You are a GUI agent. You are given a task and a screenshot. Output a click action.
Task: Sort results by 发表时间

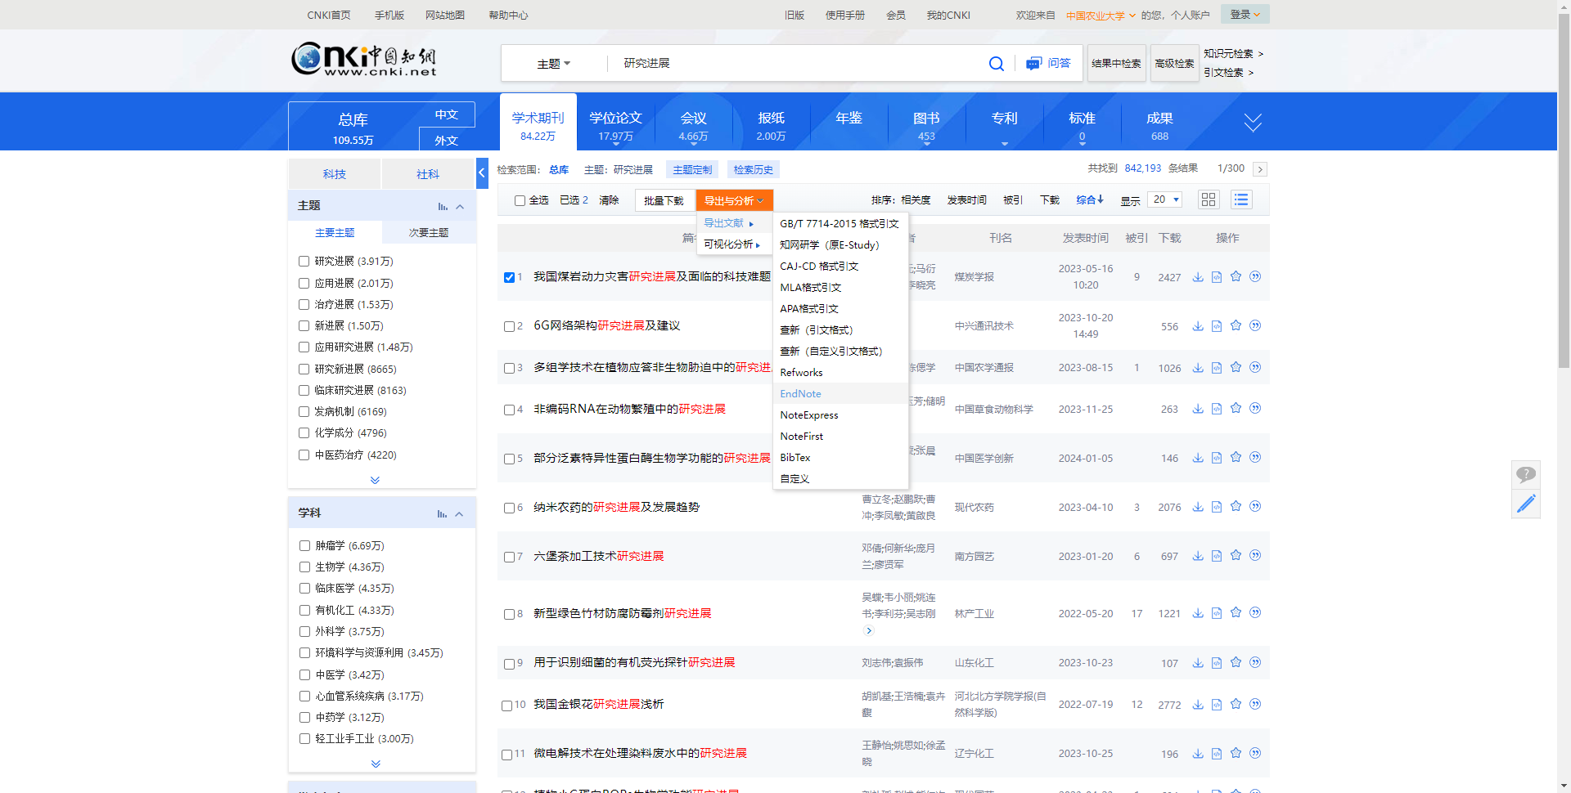tap(966, 200)
